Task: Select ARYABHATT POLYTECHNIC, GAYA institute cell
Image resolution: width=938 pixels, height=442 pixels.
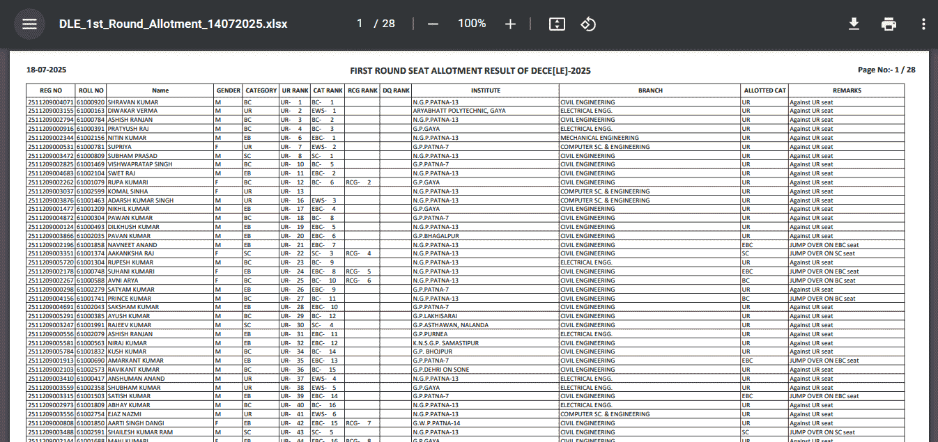Action: 459,111
